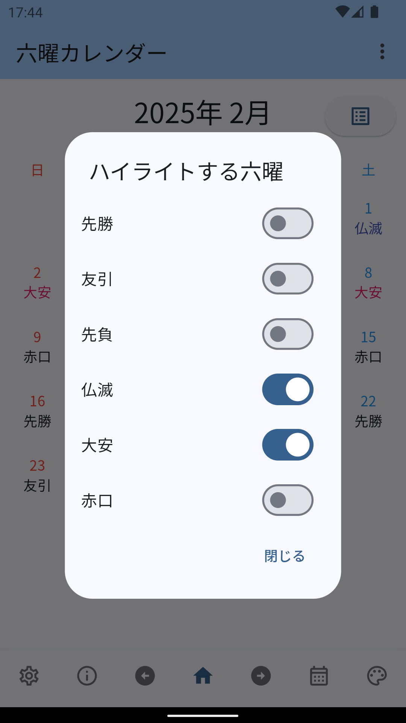
Task: Open the color palette icon
Action: 377,676
